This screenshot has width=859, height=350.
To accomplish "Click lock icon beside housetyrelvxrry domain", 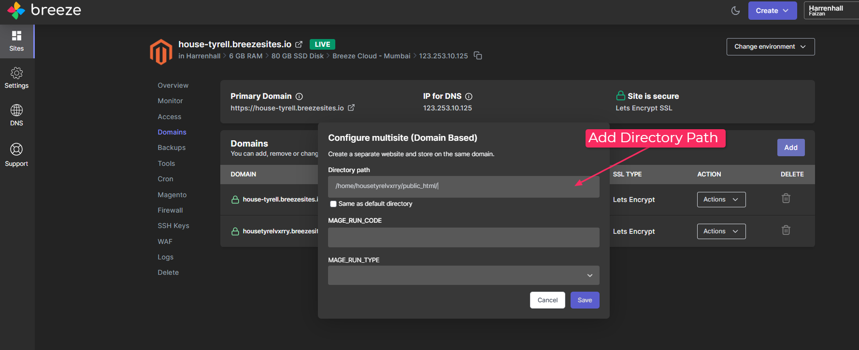I will click(235, 231).
